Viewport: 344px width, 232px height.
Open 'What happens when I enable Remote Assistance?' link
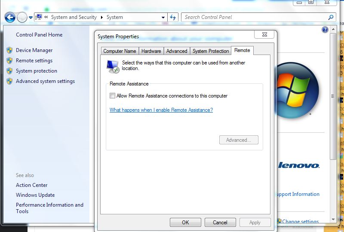(x=161, y=110)
